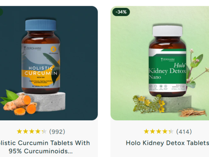Click the dried root on green background
209x157 pixels.
click(192, 113)
